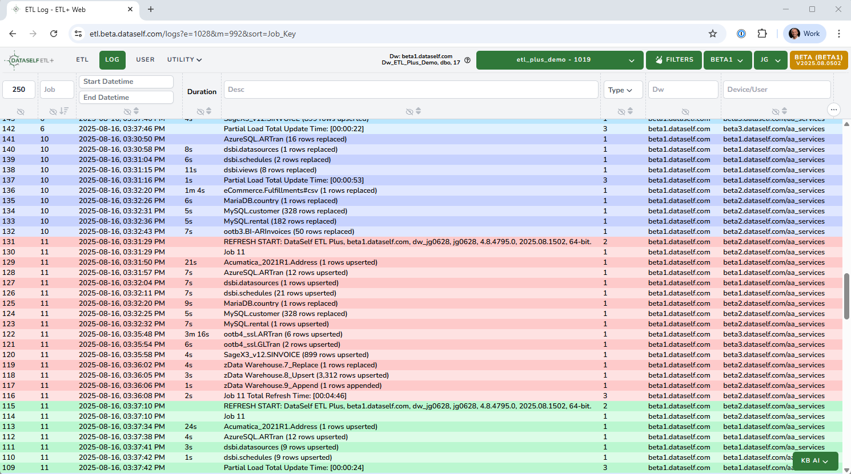Sort by the Duration column
Screen dimensions: 851x474
(x=208, y=111)
